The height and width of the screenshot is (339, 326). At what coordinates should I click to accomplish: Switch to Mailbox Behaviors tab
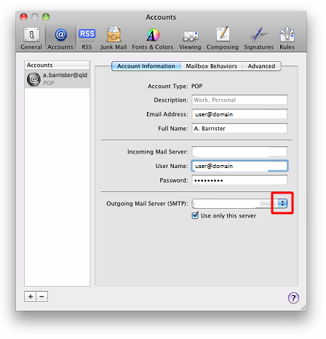click(212, 66)
